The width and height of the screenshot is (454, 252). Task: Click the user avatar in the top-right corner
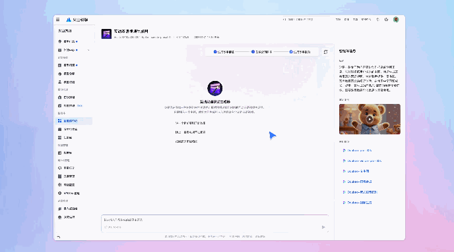pos(396,20)
